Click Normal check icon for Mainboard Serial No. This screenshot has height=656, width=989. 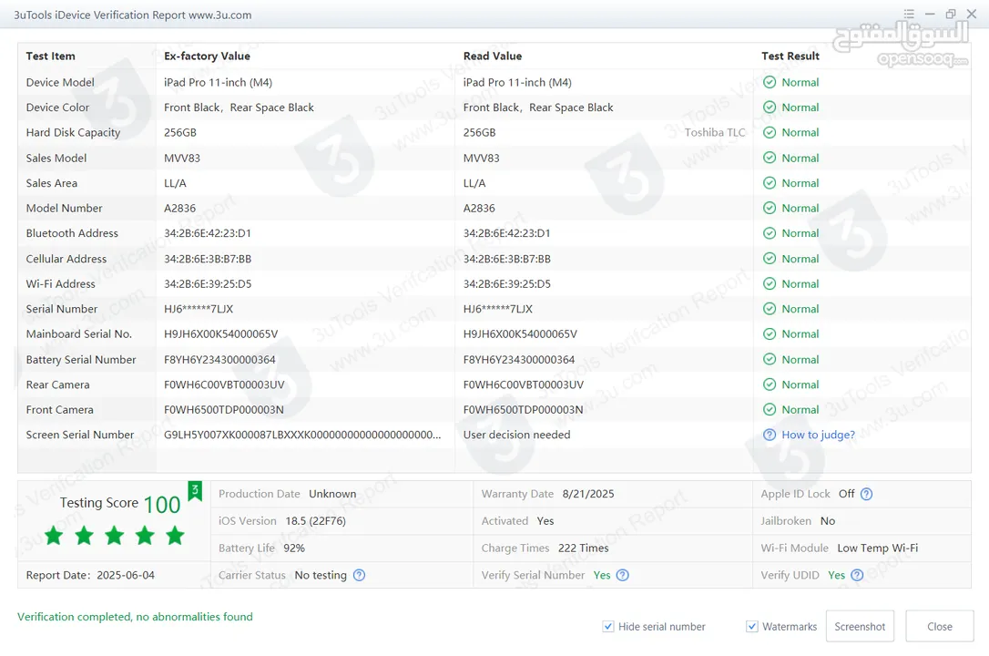(770, 333)
